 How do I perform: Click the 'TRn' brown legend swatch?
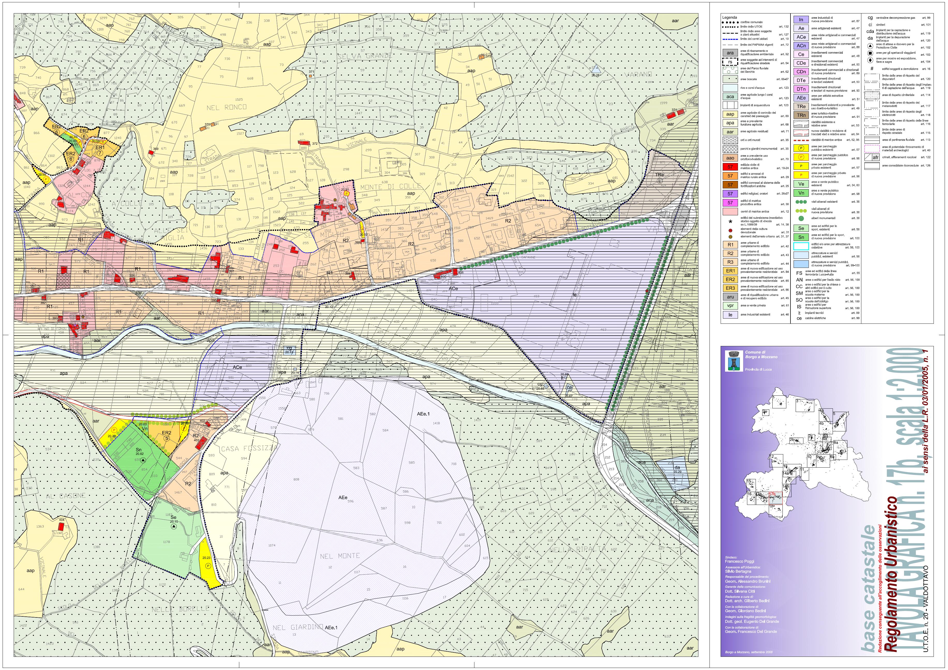(x=801, y=115)
